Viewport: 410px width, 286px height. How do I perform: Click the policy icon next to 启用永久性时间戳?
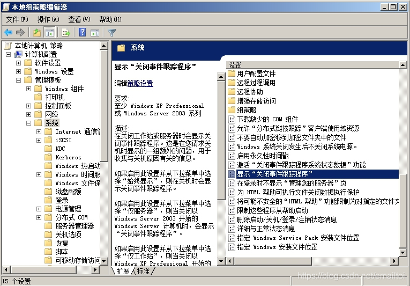tap(232, 156)
